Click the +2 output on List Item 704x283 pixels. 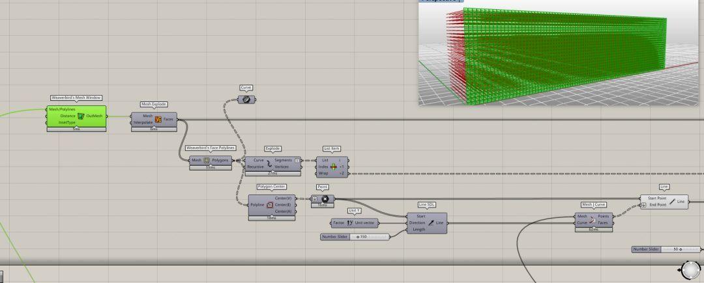click(342, 173)
